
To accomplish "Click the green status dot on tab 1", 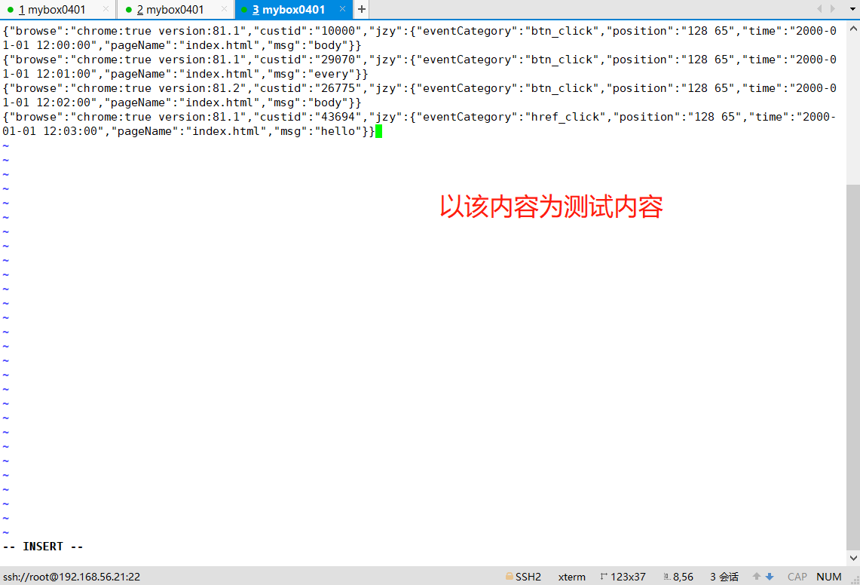I will tap(11, 10).
